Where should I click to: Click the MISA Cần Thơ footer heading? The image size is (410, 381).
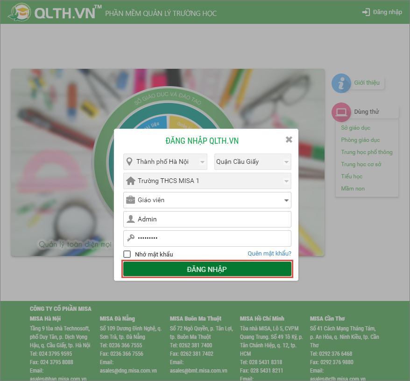(x=327, y=319)
